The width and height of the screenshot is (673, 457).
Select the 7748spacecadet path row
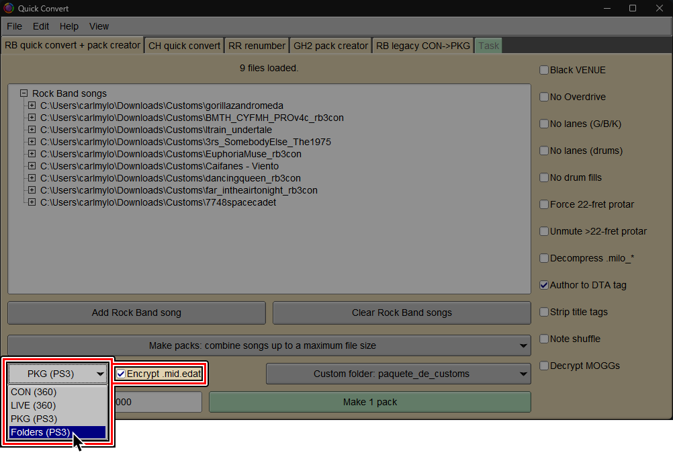(158, 202)
